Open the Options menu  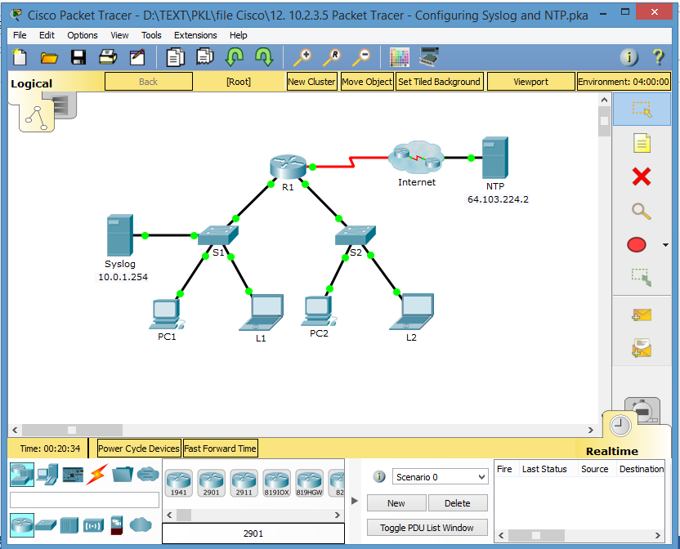coord(83,35)
